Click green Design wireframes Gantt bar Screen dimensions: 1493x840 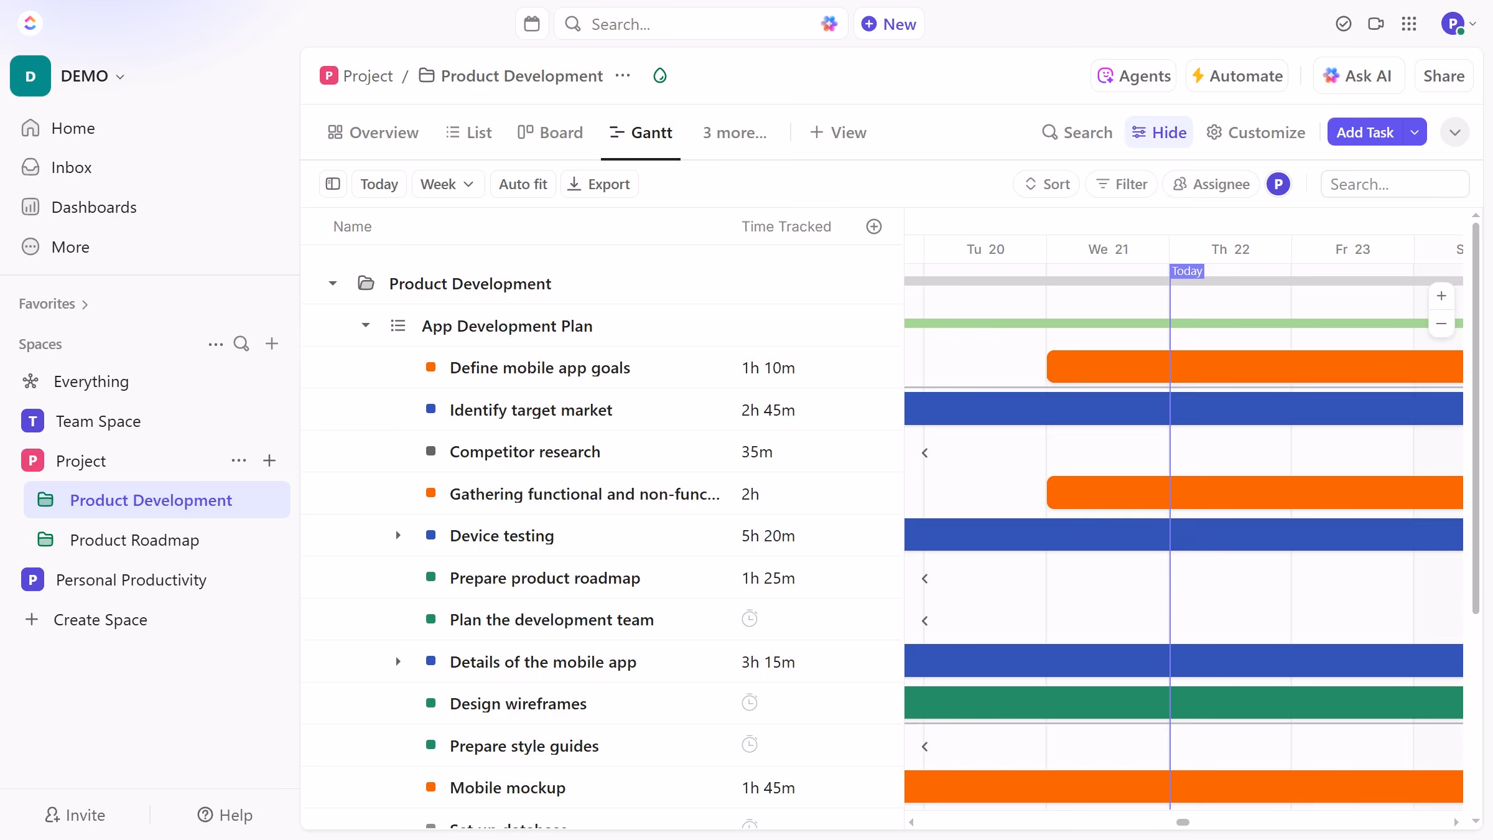[1183, 702]
